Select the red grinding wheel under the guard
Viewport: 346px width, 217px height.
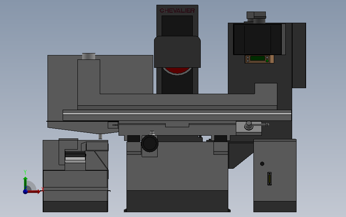pos(177,71)
